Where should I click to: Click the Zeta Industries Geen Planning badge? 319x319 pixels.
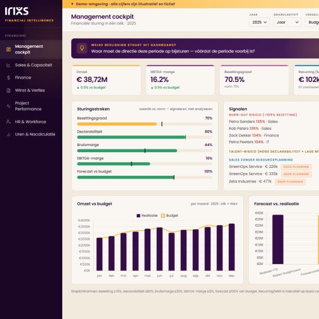(x=290, y=181)
